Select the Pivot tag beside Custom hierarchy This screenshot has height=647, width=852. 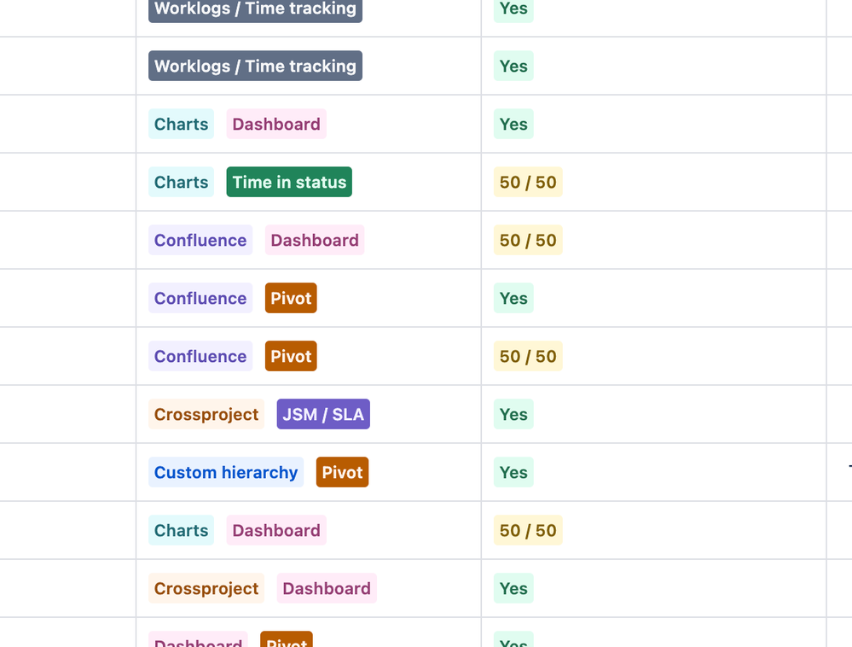pyautogui.click(x=342, y=473)
